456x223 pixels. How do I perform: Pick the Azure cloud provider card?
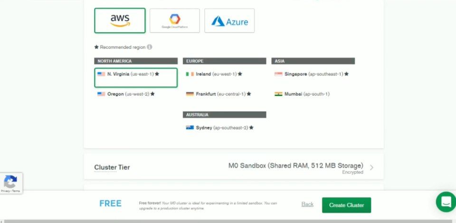click(x=229, y=20)
